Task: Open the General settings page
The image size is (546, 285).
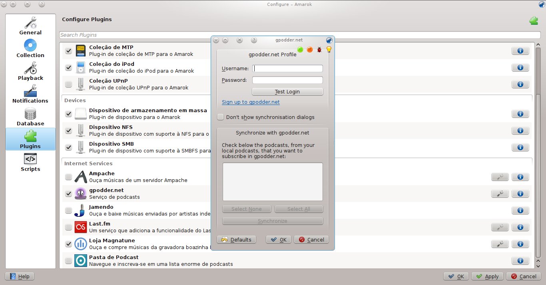Action: pos(30,26)
